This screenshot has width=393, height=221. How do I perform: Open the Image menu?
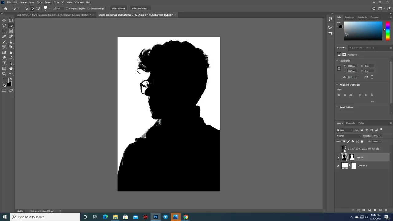(23, 2)
